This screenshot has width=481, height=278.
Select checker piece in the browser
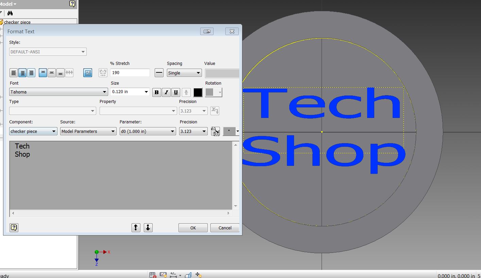pos(17,22)
